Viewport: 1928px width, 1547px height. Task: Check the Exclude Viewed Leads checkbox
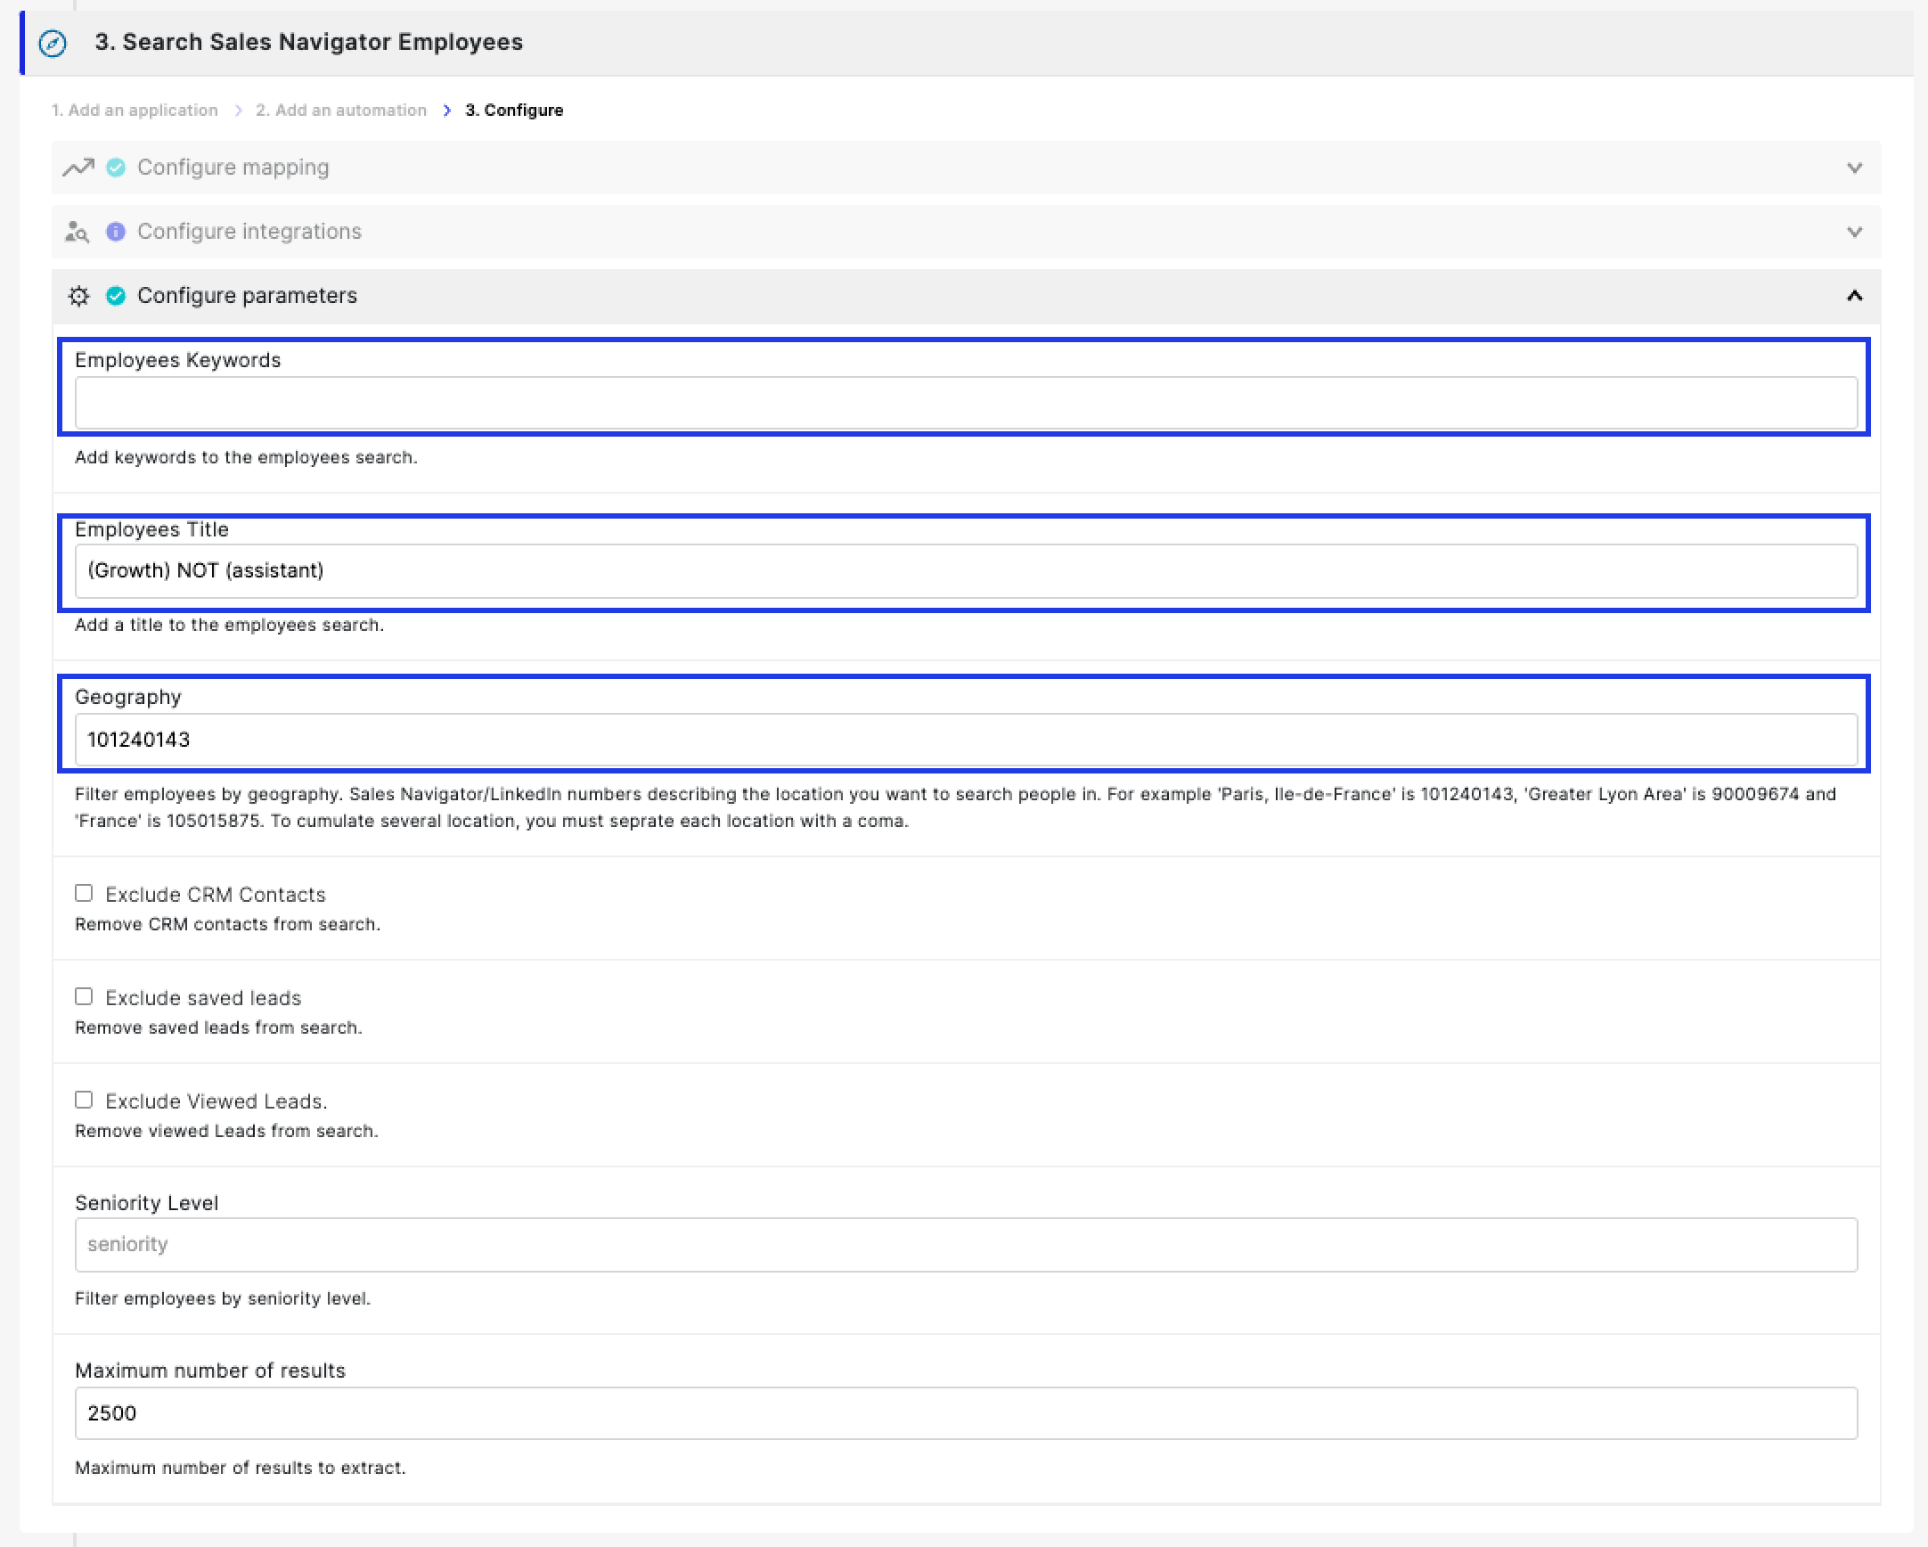click(x=84, y=1100)
